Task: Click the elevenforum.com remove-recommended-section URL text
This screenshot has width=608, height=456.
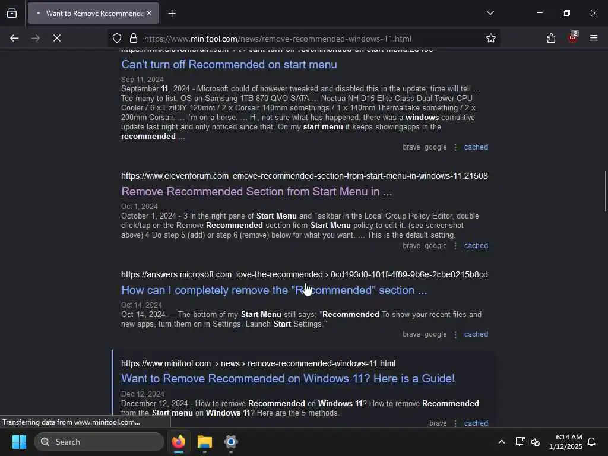Action: pos(305,176)
